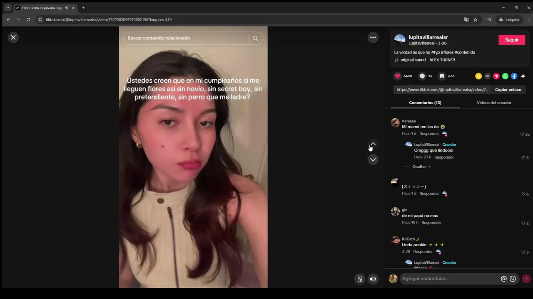Bookmark this page with the star icon
Screen dimensions: 533x299
(x=476, y=20)
